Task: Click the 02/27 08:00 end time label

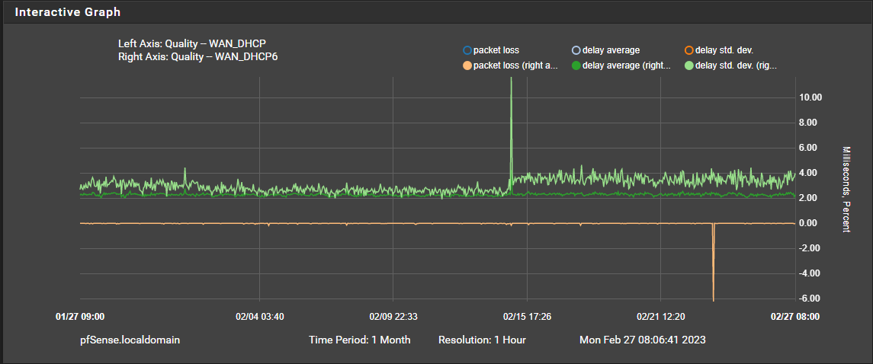Action: pos(794,317)
